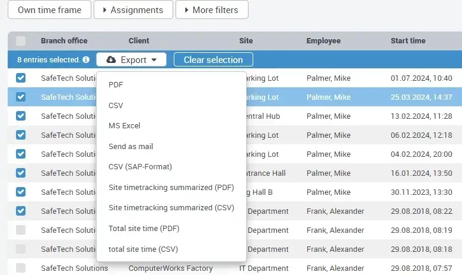Click the '8 entries selected.' text
Image resolution: width=462 pixels, height=275 pixels.
pyautogui.click(x=49, y=59)
